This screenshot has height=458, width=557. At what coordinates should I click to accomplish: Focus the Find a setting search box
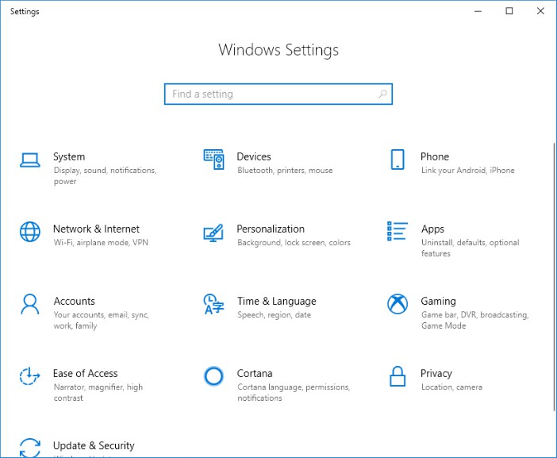click(x=278, y=94)
